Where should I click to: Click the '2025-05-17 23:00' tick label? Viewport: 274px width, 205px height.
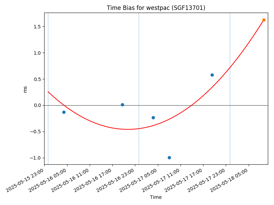tap(206, 180)
